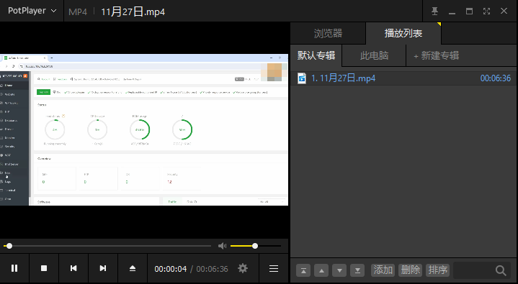Move item to top of playlist

(303, 270)
